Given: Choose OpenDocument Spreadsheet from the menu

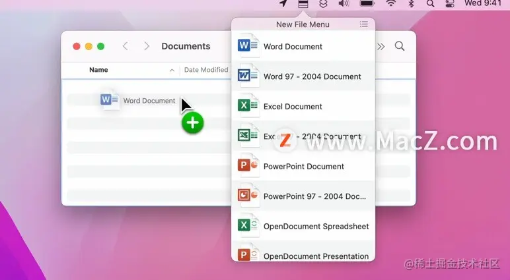Looking at the screenshot, I should click(x=303, y=225).
